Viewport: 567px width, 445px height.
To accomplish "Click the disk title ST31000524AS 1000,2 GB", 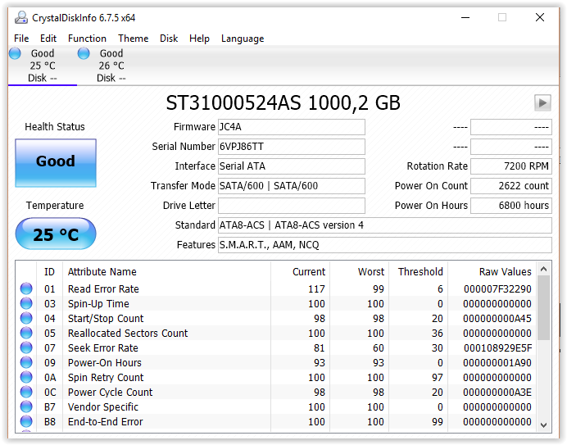I will [x=283, y=102].
